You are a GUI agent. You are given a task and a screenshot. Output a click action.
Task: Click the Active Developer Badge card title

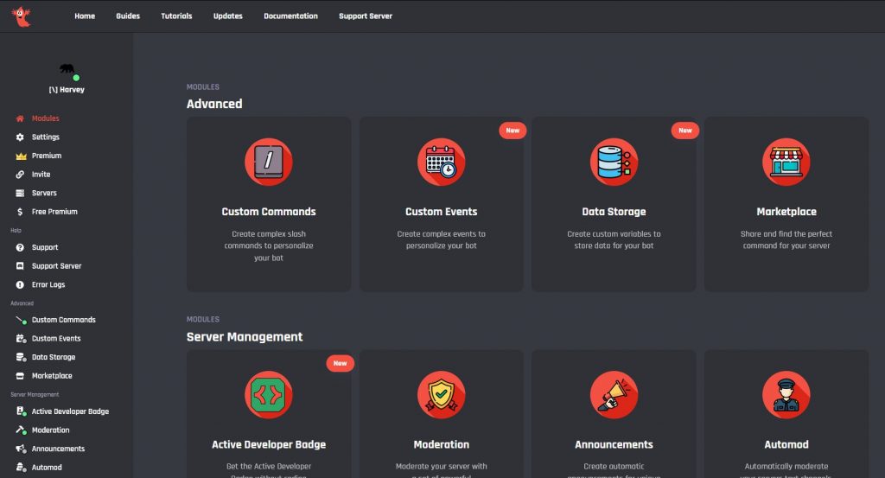(269, 444)
